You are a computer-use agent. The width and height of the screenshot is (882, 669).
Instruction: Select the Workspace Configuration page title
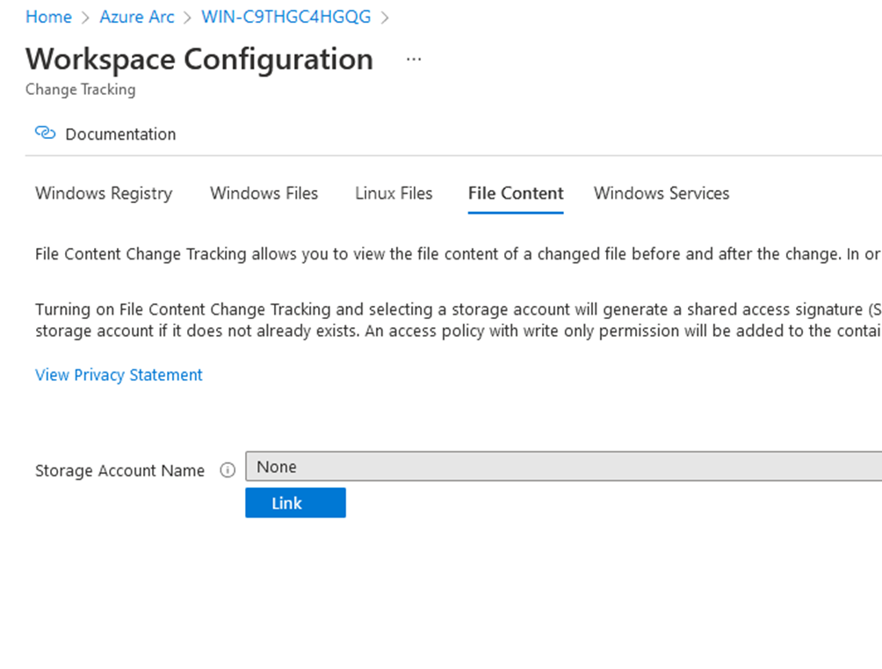(x=199, y=59)
